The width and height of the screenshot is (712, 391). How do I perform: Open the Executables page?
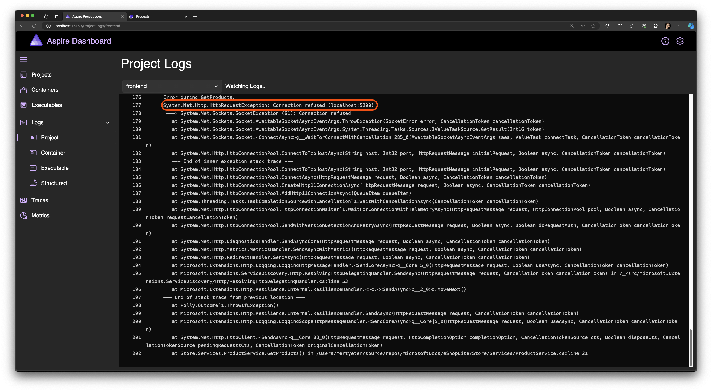pyautogui.click(x=46, y=105)
